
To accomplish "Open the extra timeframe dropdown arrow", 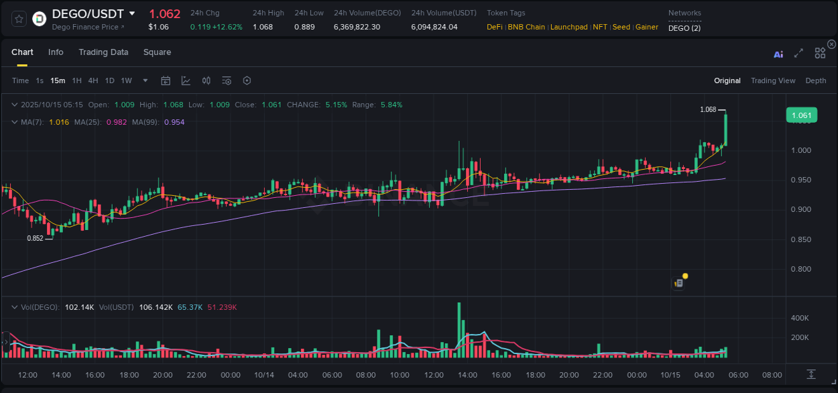I will tap(144, 80).
